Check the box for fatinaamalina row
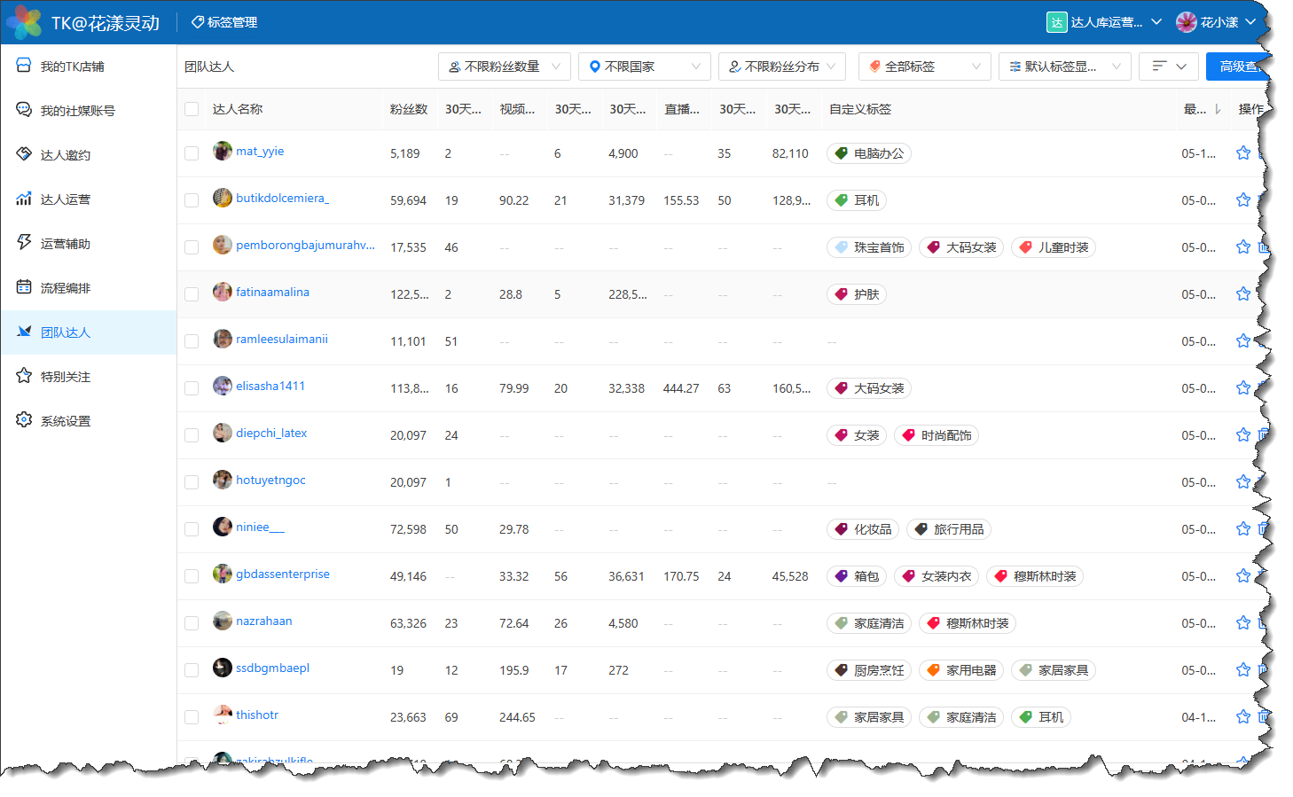 (192, 294)
